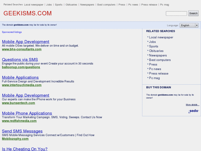Click Press in sidebar related searches
Screen dimensions: 201x151
153,65
